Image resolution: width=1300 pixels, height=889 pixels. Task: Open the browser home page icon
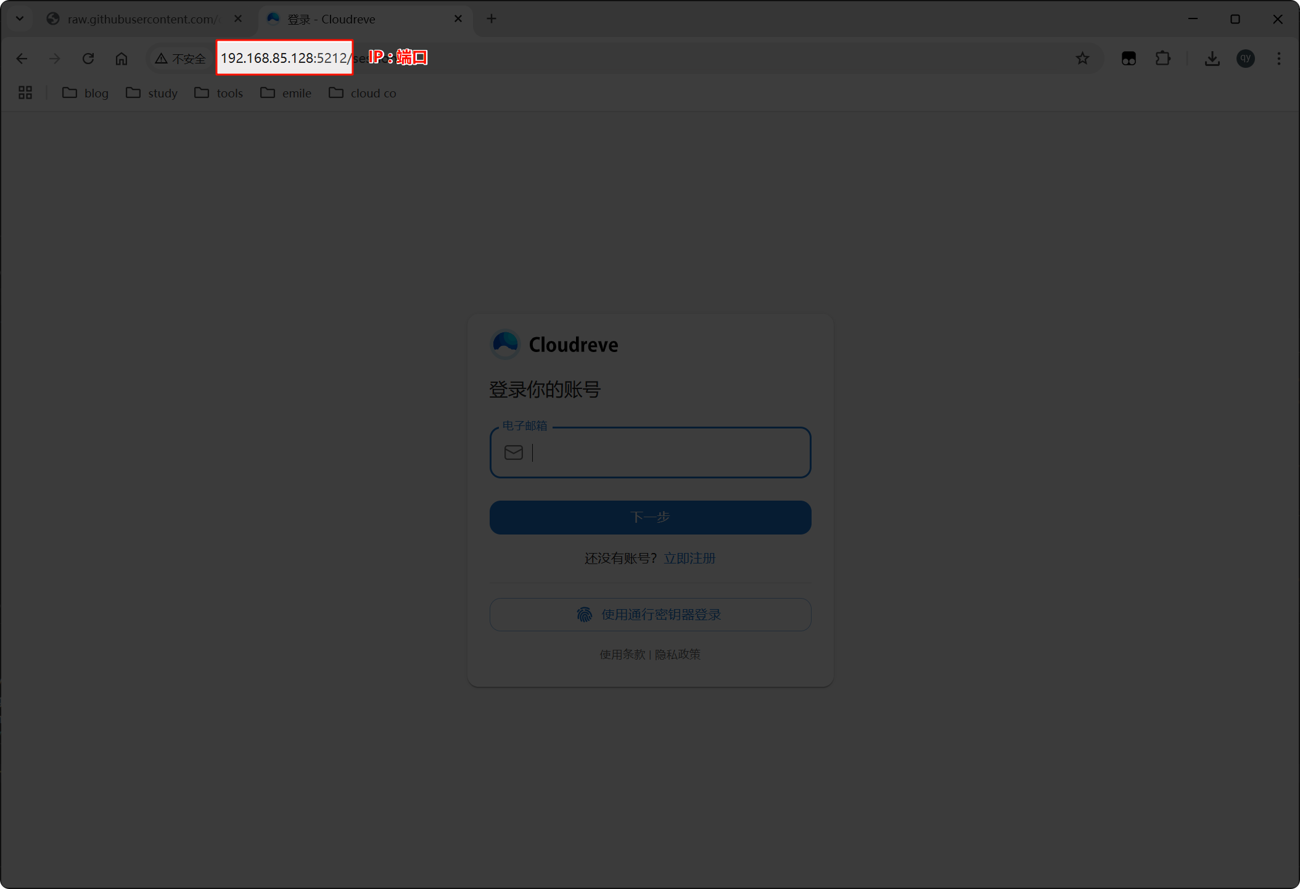coord(121,59)
